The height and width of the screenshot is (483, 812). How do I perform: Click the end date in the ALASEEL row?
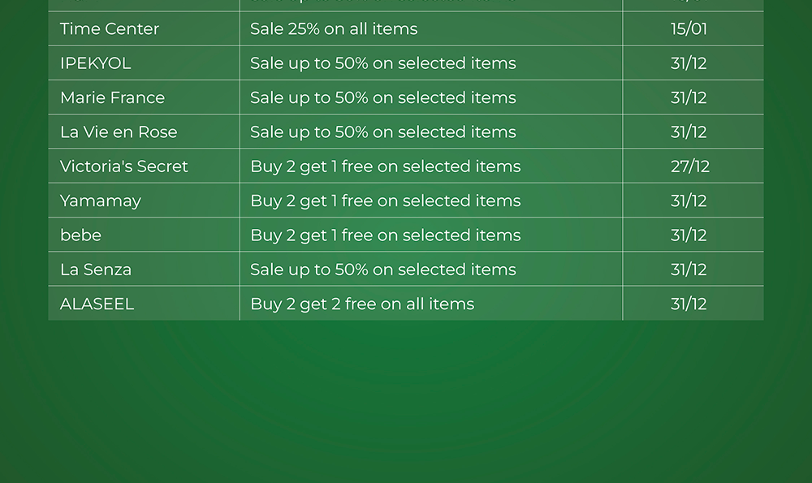pyautogui.click(x=689, y=304)
